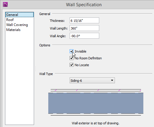Viewport: 154px width, 127px height.
Task: Click the No Locate label text
Action: [82, 65]
